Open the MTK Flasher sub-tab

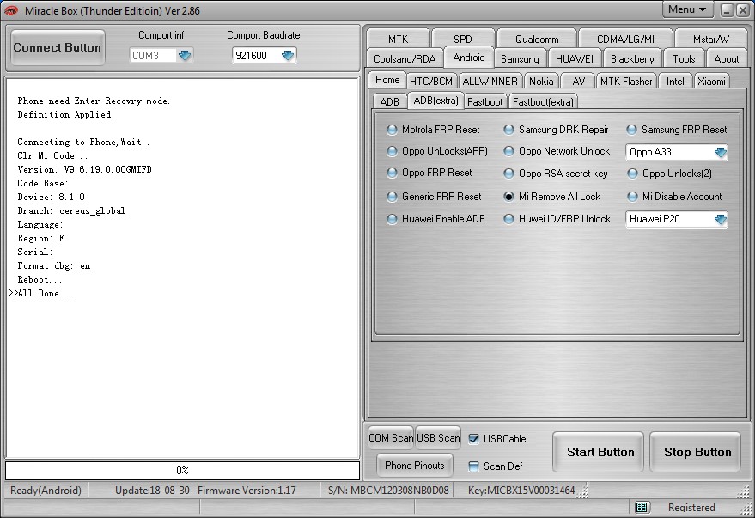(626, 82)
